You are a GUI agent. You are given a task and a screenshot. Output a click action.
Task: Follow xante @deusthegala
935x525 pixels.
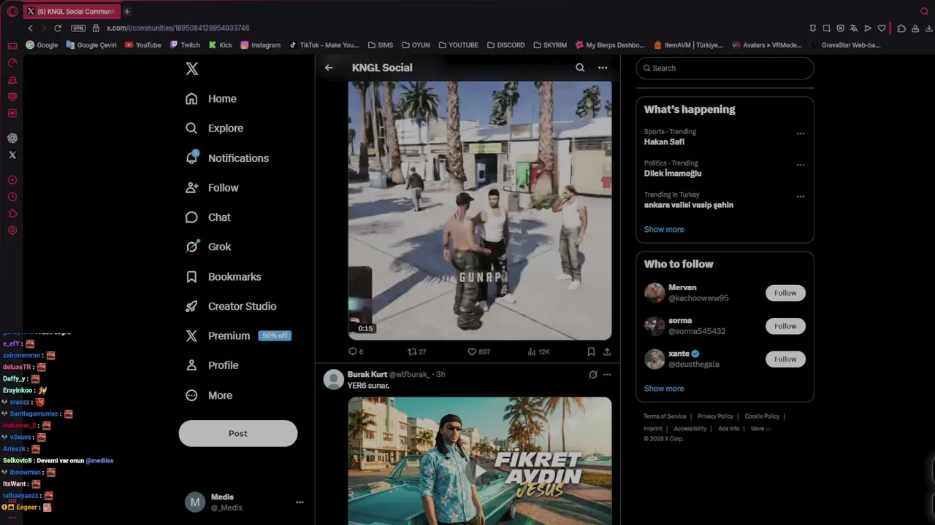[785, 359]
